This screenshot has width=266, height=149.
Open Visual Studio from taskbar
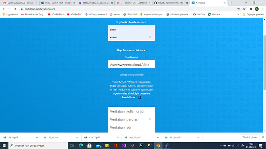[x=124, y=146]
